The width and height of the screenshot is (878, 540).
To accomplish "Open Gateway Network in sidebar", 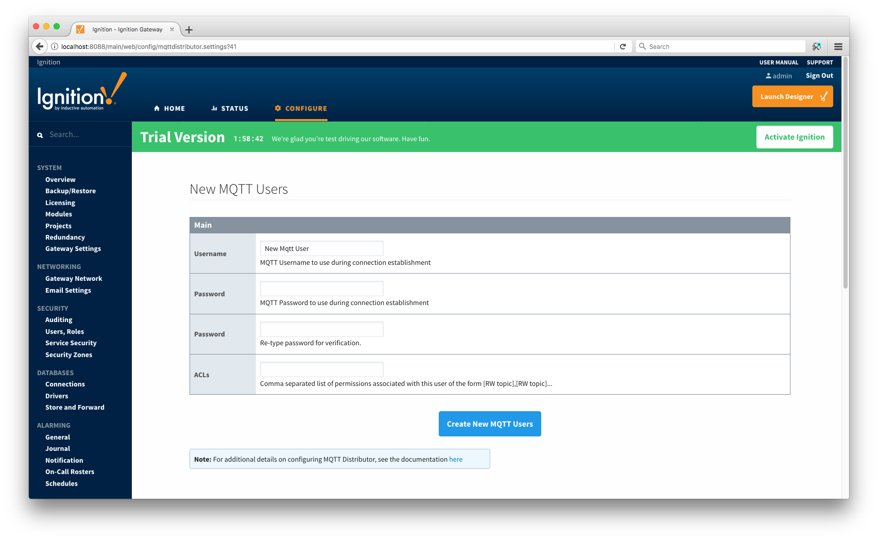I will 74,278.
